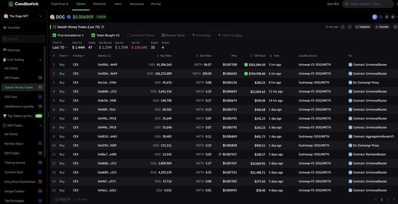Click address 0xc1dc...47eb
This screenshot has height=204, width=398.
coord(107,82)
